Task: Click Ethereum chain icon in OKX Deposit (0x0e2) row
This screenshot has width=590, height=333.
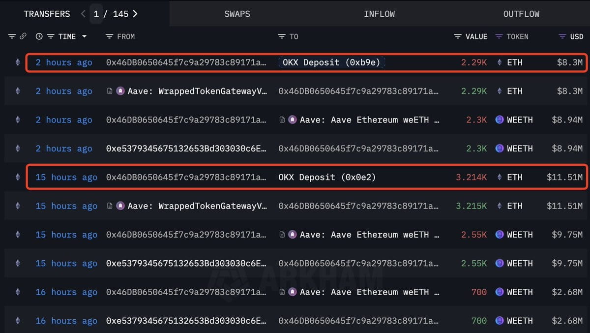Action: (18, 177)
